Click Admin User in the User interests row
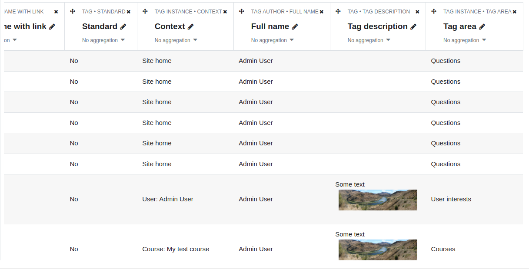Viewport: 529px width, 269px height. tap(256, 199)
